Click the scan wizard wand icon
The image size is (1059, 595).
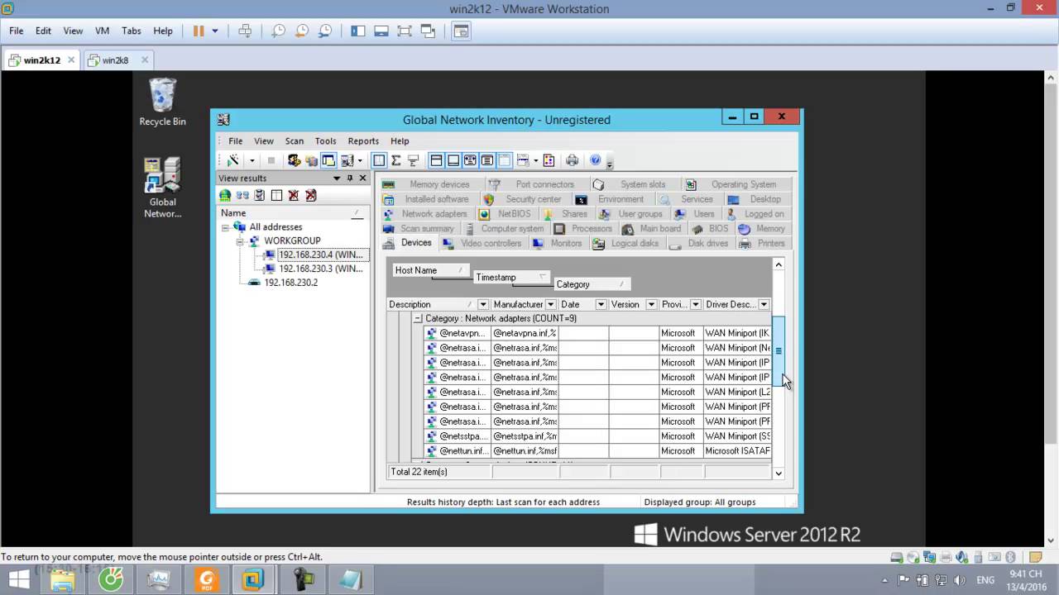233,160
